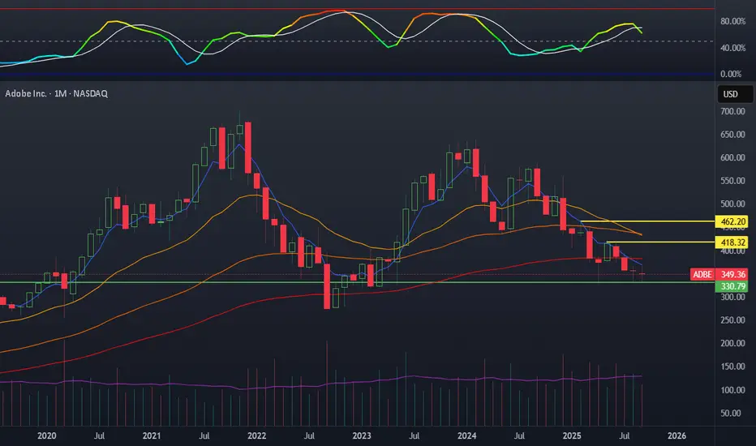The height and width of the screenshot is (446, 756).
Task: Click the 500.00 price axis label
Action: (732, 204)
